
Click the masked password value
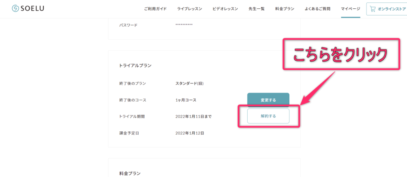[x=184, y=25]
